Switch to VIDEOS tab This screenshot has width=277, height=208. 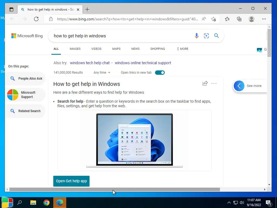[x=96, y=49]
